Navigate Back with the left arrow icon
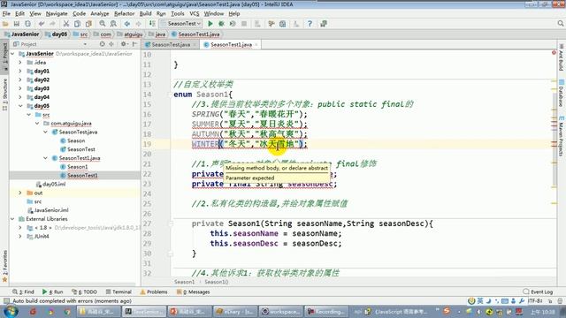The width and height of the screenshot is (566, 318). (x=127, y=24)
